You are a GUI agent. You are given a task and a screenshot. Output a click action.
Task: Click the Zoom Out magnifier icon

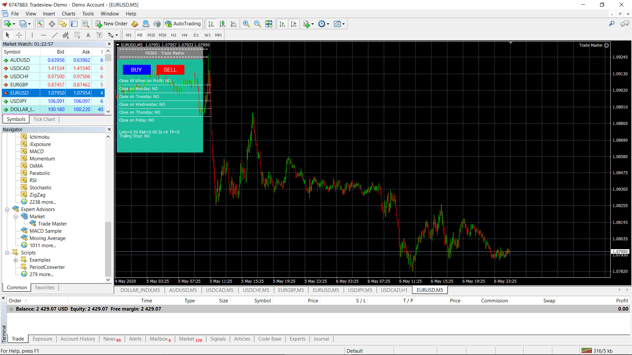click(x=257, y=24)
